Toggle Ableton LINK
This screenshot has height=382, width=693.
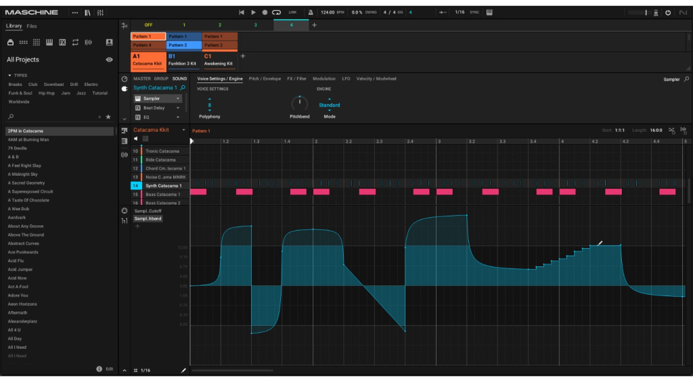(292, 12)
